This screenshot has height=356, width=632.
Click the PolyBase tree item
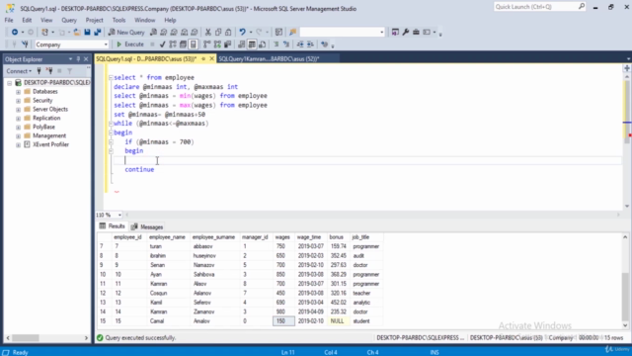[43, 127]
